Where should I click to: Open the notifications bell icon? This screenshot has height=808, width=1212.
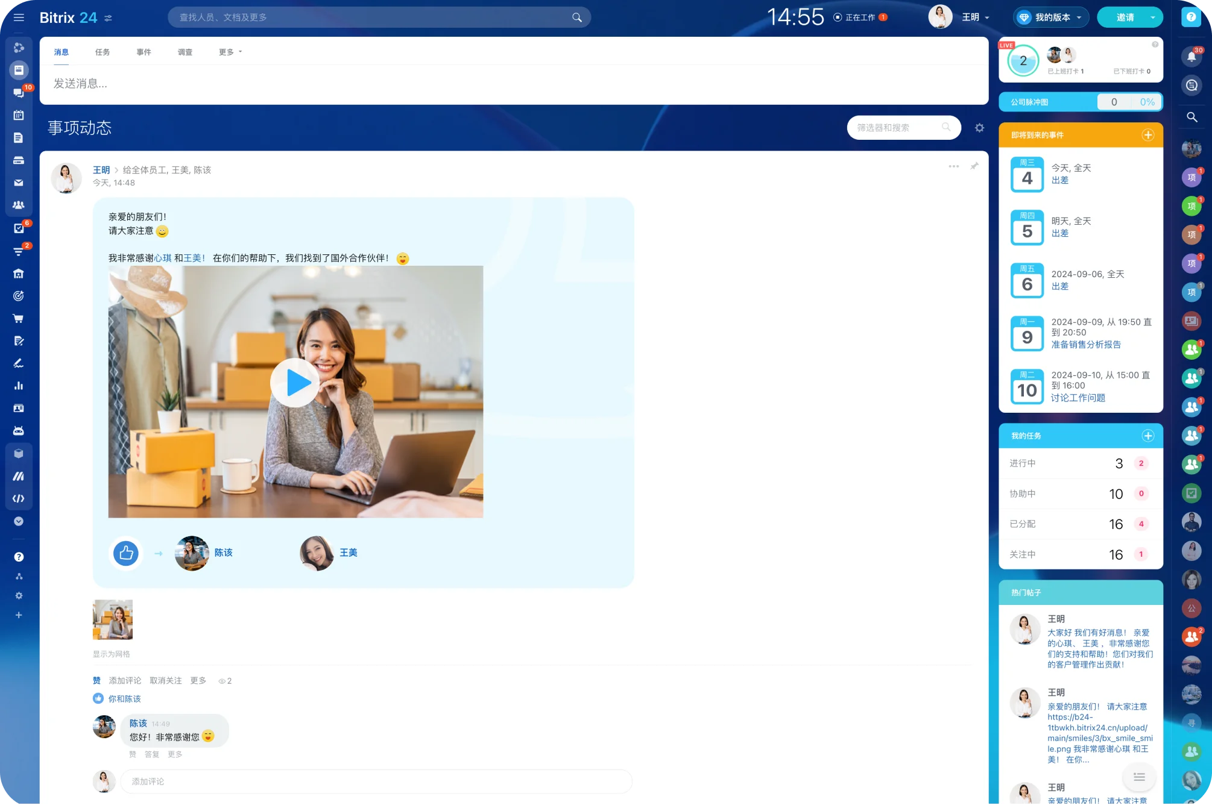(x=1191, y=56)
